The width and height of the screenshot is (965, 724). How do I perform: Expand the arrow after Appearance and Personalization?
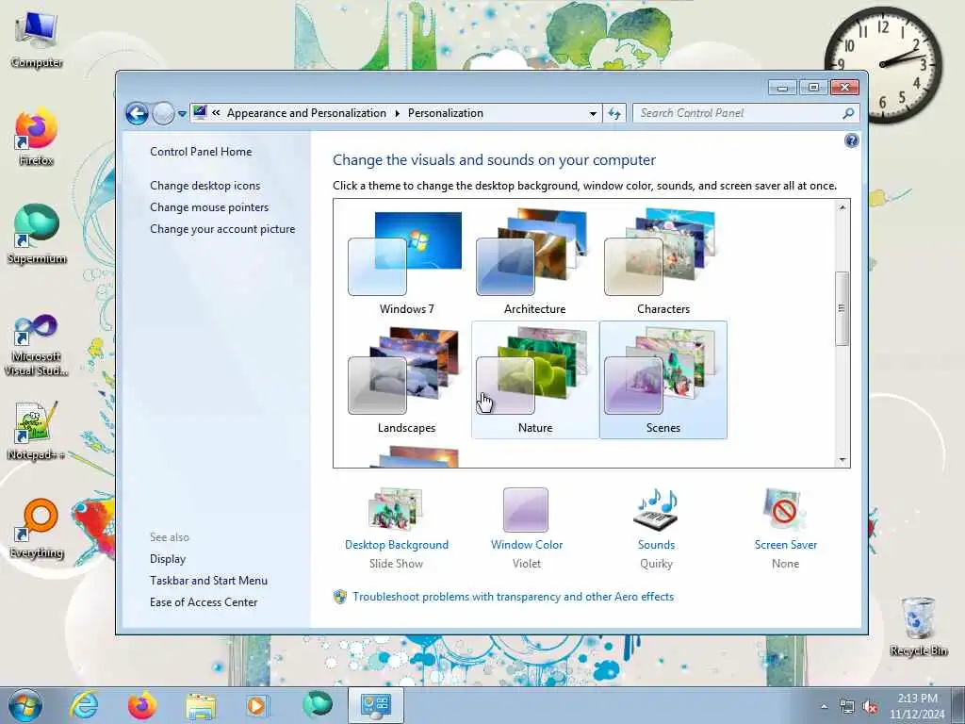[397, 113]
